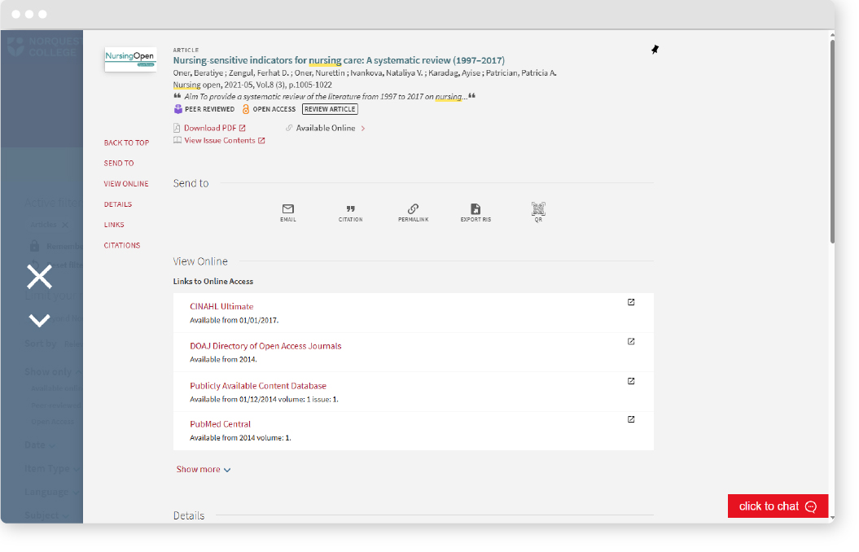
Task: Expand the Language filter
Action: click(52, 493)
